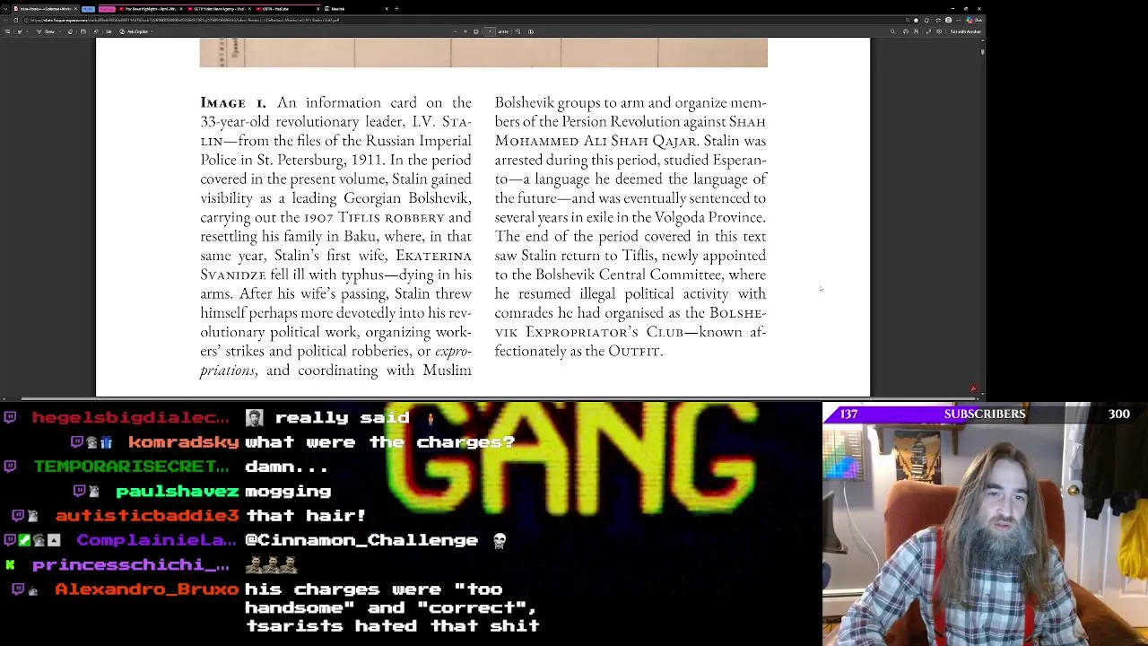The image size is (1148, 646).
Task: Refresh the page in browser
Action: coord(15,20)
